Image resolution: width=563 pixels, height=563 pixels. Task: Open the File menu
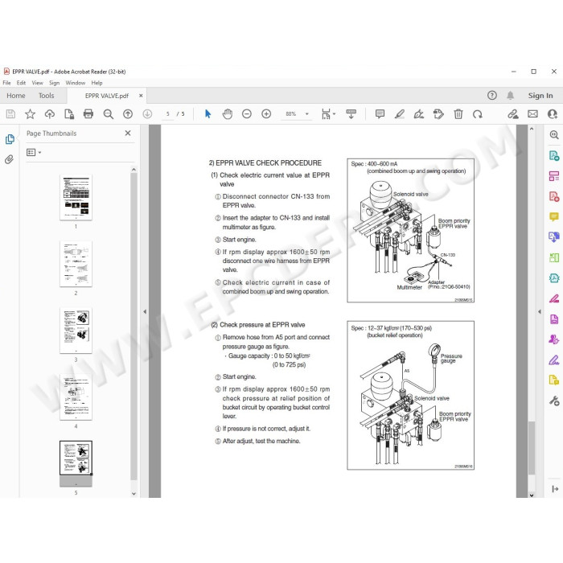click(6, 83)
